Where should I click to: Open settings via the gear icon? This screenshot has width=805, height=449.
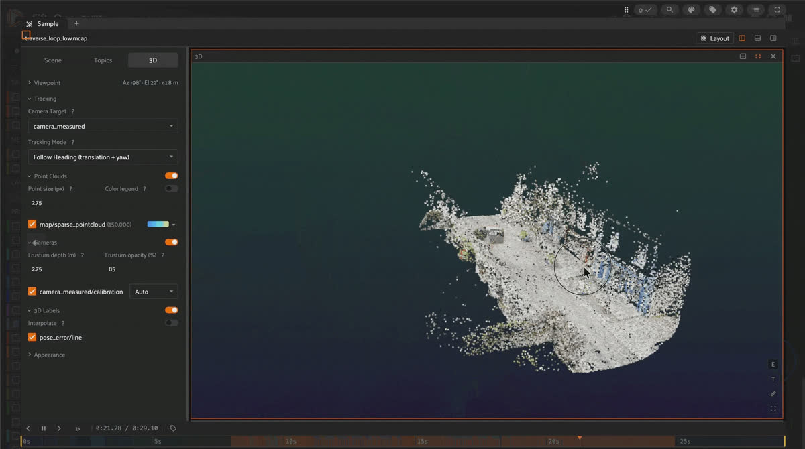[734, 10]
